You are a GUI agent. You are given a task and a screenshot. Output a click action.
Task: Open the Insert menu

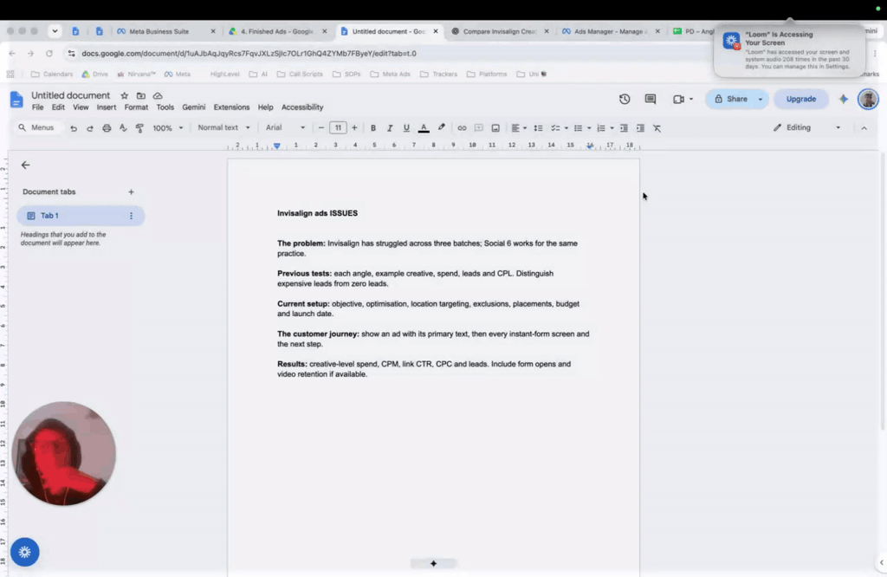(107, 107)
